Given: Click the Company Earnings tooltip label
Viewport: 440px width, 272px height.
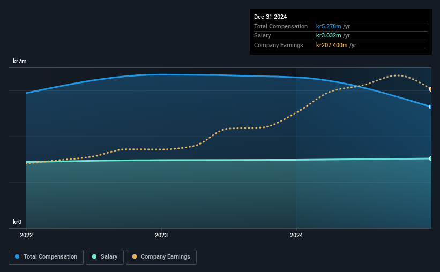Looking at the screenshot, I should [278, 45].
